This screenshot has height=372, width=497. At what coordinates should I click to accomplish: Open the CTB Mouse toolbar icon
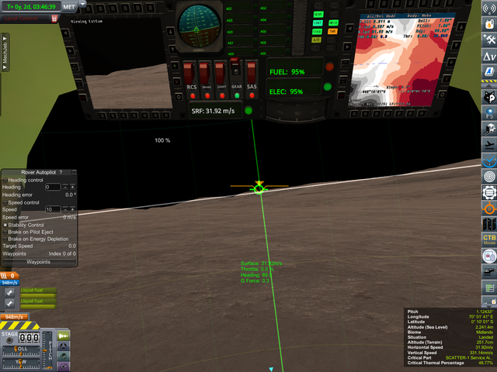pyautogui.click(x=488, y=239)
